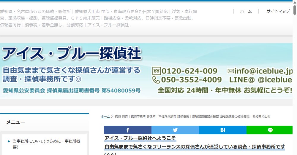Open 当事務所について sidebar menu item

[46, 144]
